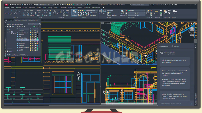
Task: Click color swatch of Mouldings layer
Action: [38, 44]
